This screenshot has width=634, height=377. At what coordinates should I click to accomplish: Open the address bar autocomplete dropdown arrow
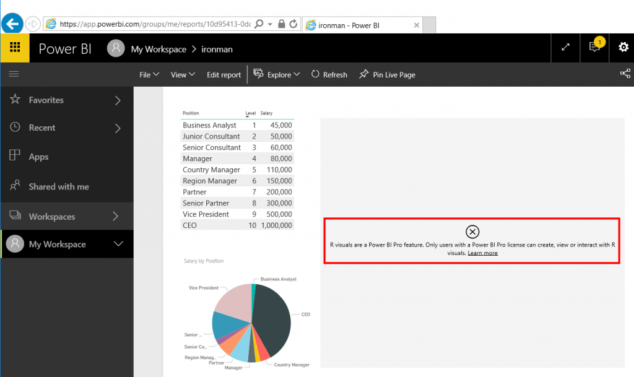pos(270,24)
